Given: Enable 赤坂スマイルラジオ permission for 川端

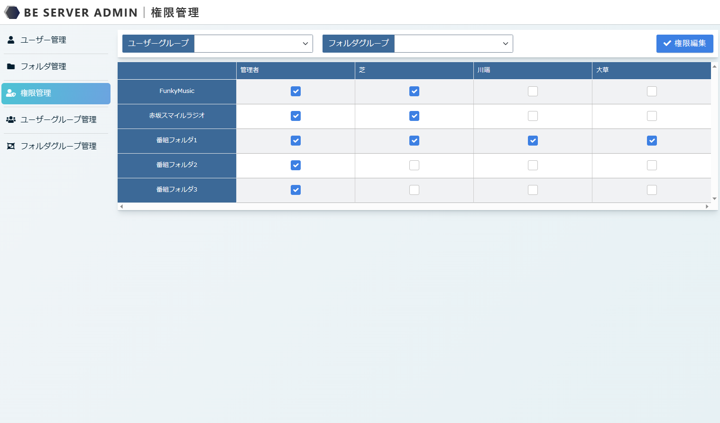Looking at the screenshot, I should point(533,116).
